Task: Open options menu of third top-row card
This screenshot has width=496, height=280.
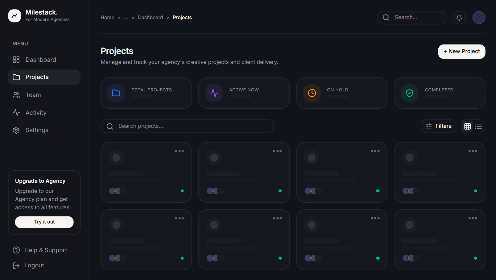Action: pyautogui.click(x=375, y=151)
